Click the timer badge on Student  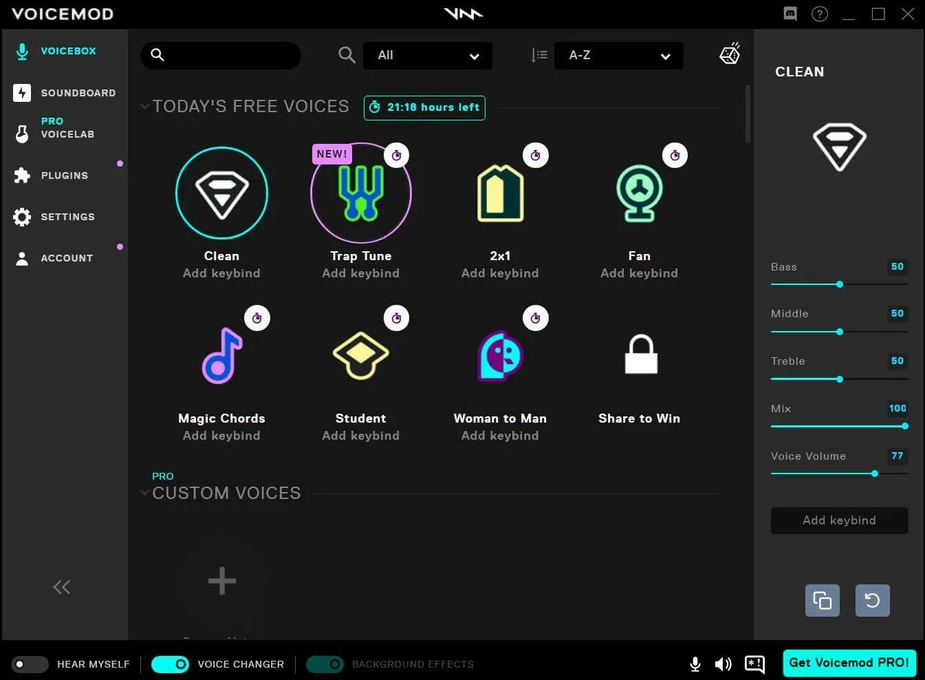397,318
